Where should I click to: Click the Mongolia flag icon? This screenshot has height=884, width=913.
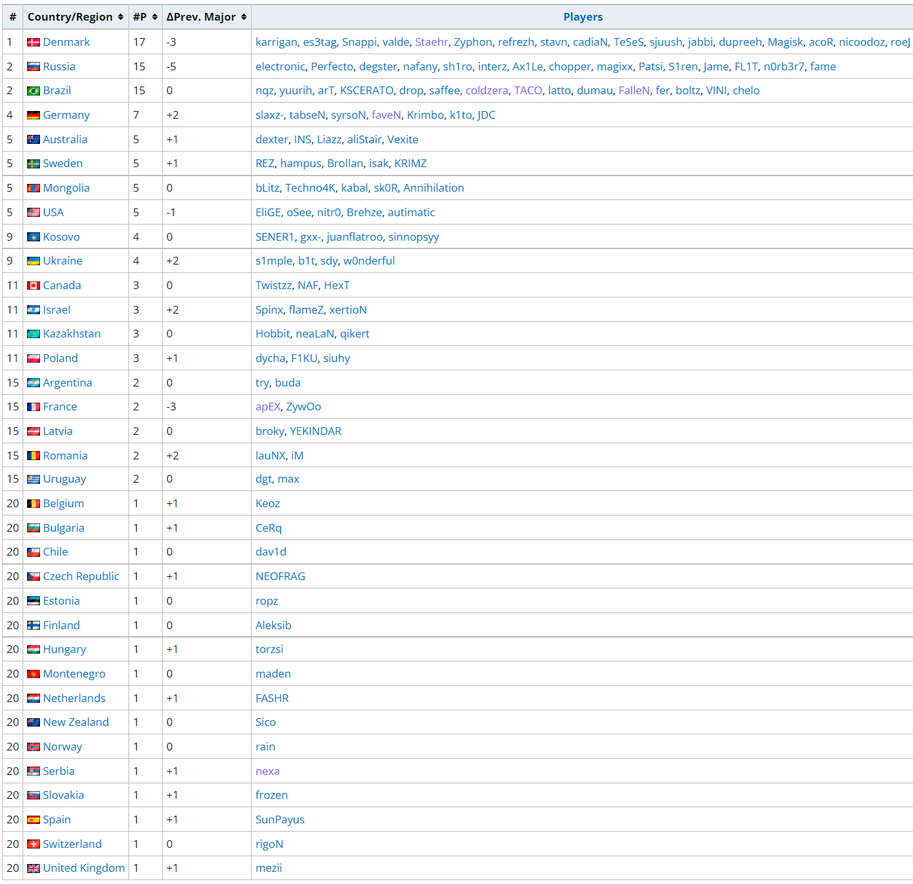point(33,187)
